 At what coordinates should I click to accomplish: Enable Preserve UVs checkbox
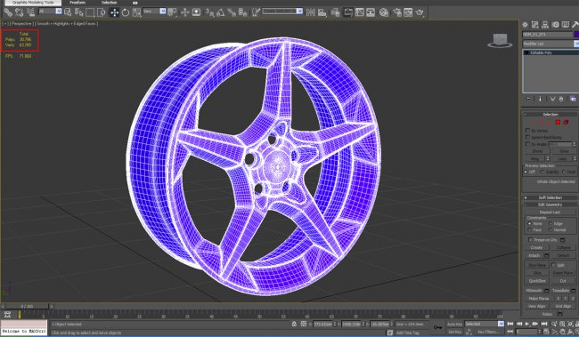530,240
